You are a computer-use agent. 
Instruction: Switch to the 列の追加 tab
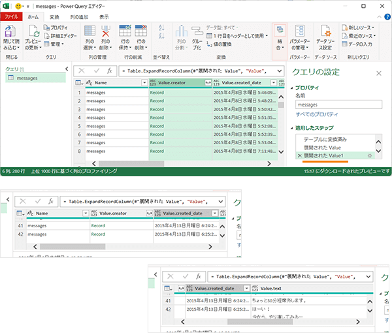coord(79,17)
